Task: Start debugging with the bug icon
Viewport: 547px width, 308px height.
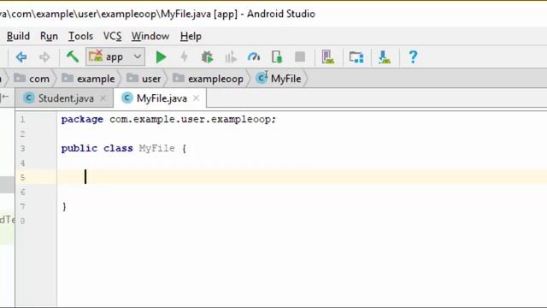Action: [207, 57]
